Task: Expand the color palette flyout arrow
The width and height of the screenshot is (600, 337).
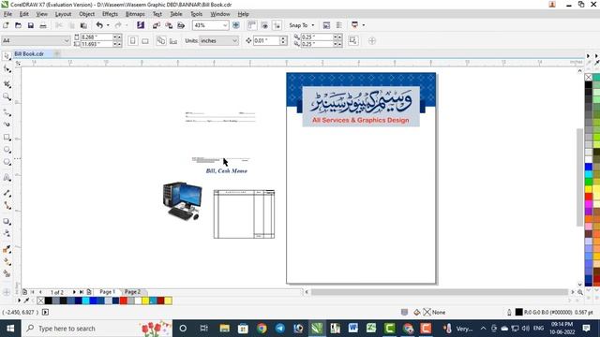Action: (x=588, y=56)
